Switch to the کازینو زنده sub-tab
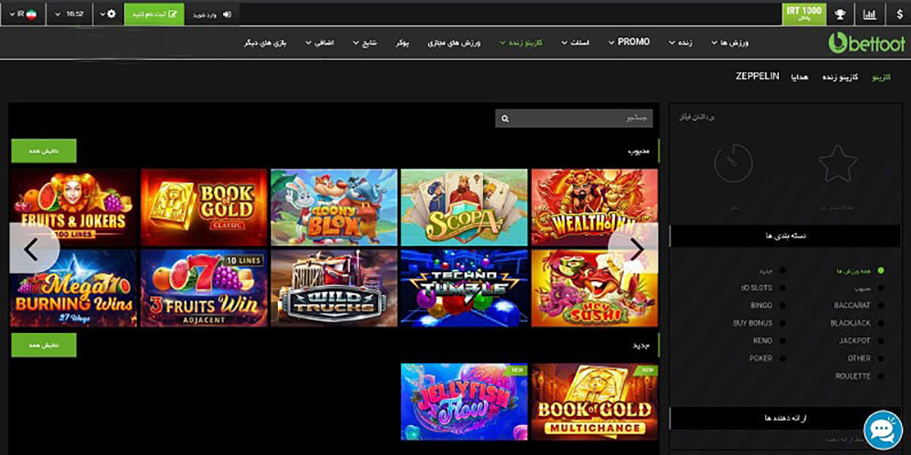This screenshot has height=455, width=911. [839, 76]
